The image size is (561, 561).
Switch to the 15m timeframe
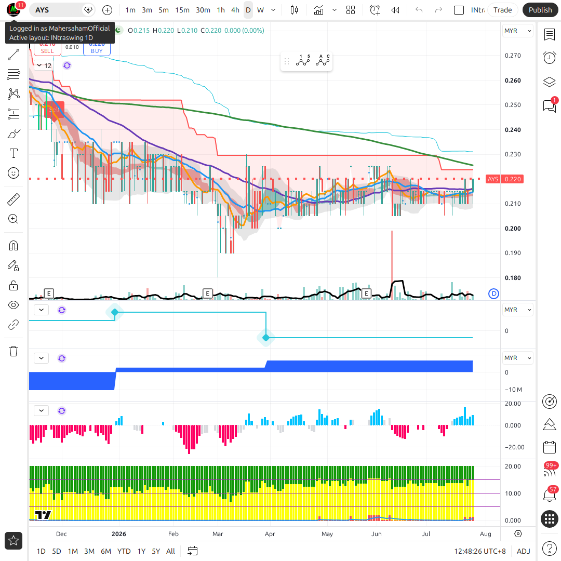[x=182, y=10]
